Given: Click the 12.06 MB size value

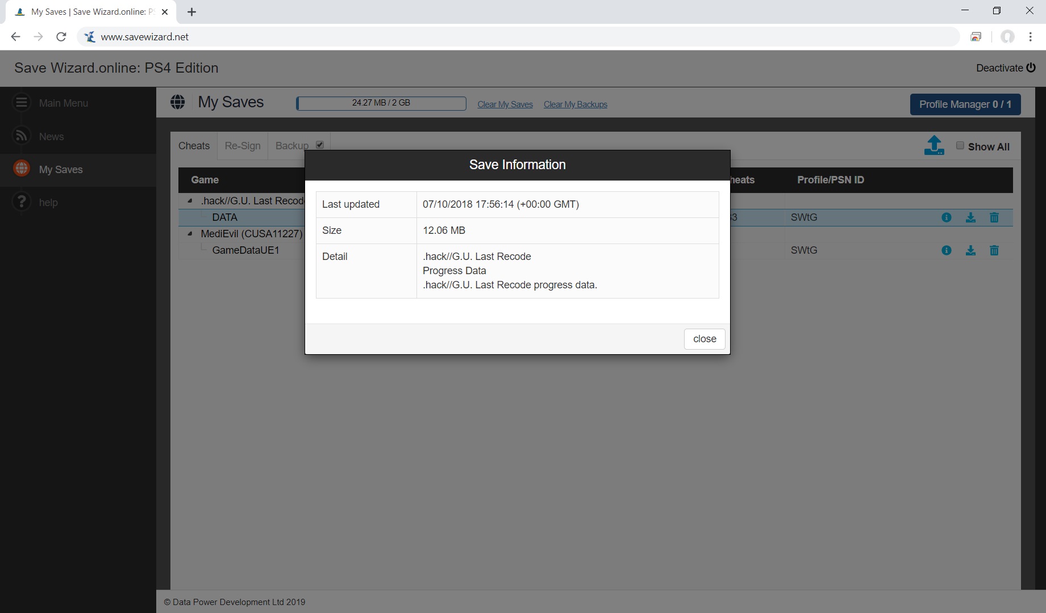Looking at the screenshot, I should [x=444, y=230].
